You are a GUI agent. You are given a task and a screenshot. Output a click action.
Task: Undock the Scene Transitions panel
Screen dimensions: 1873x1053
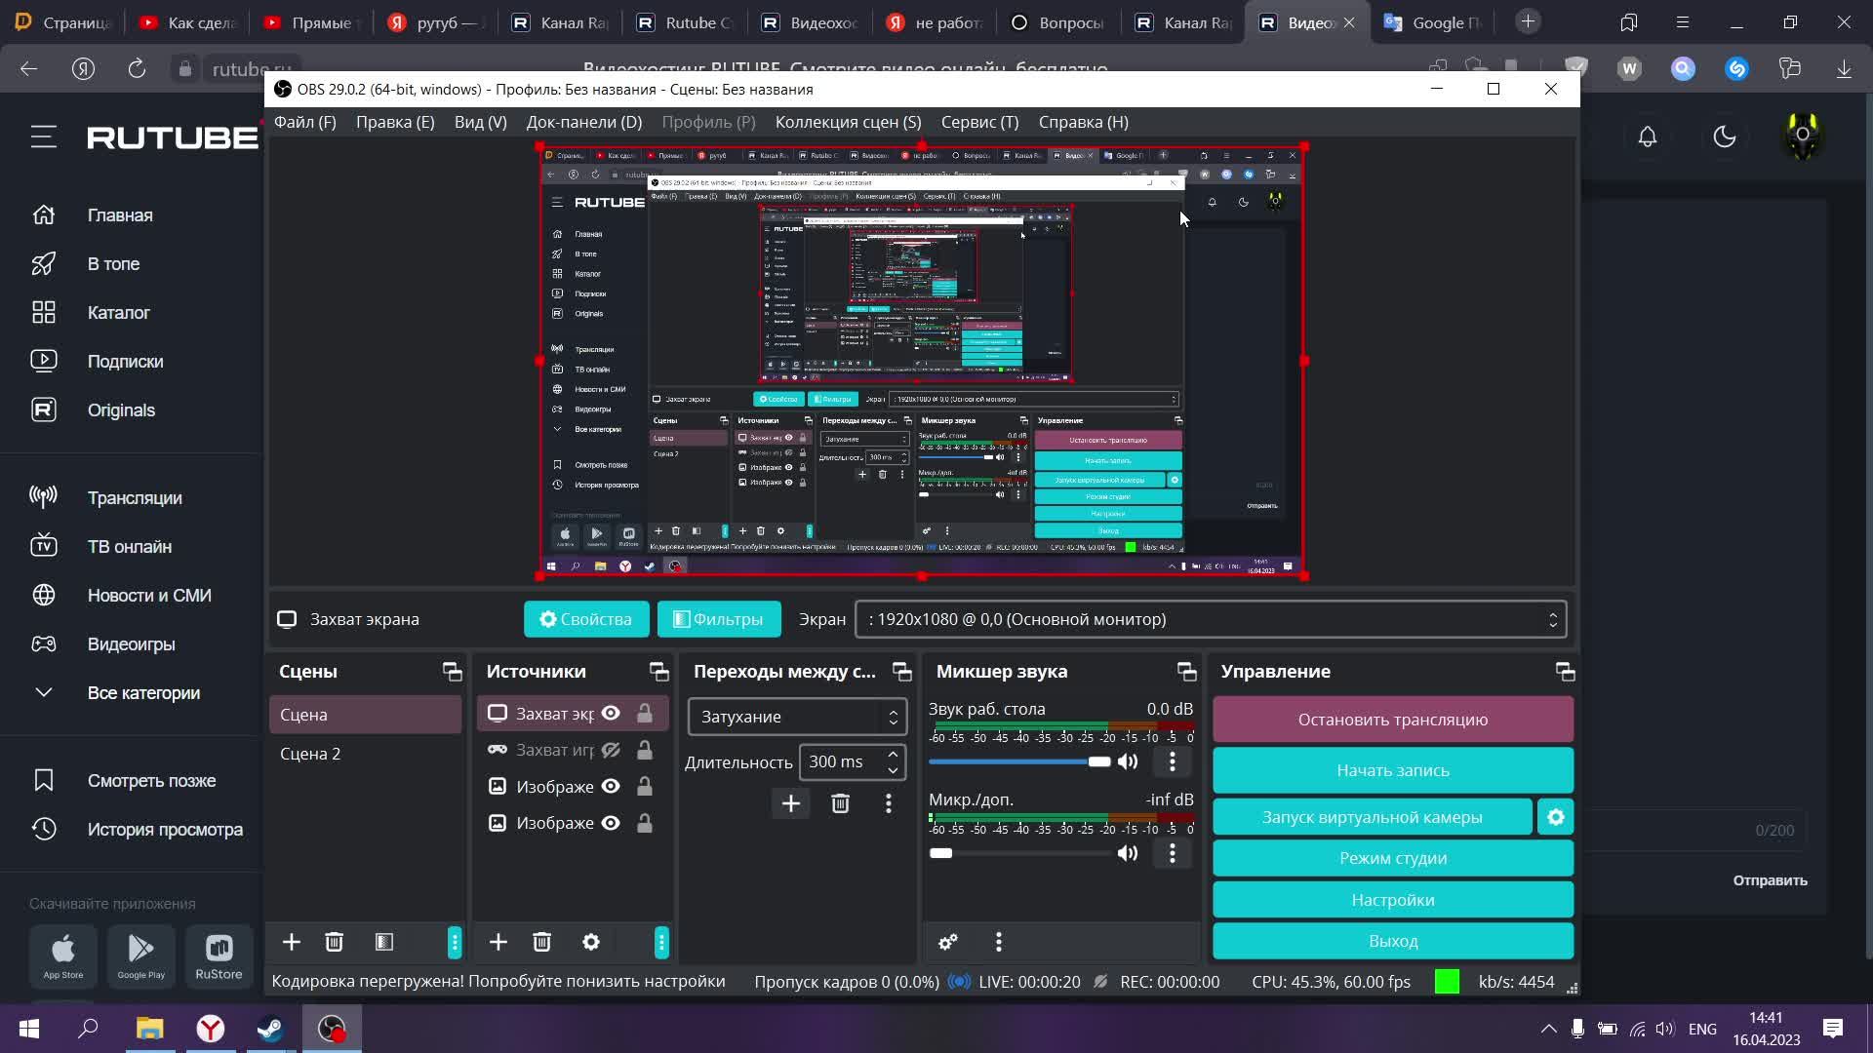tap(902, 672)
